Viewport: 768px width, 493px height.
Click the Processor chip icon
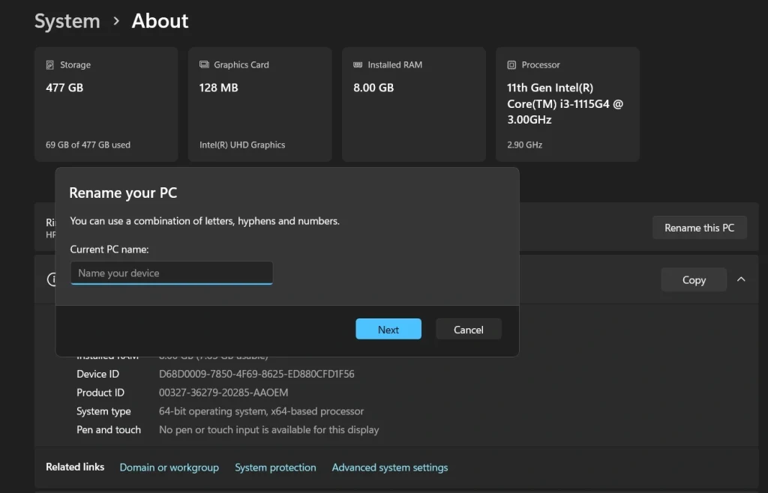click(x=511, y=65)
